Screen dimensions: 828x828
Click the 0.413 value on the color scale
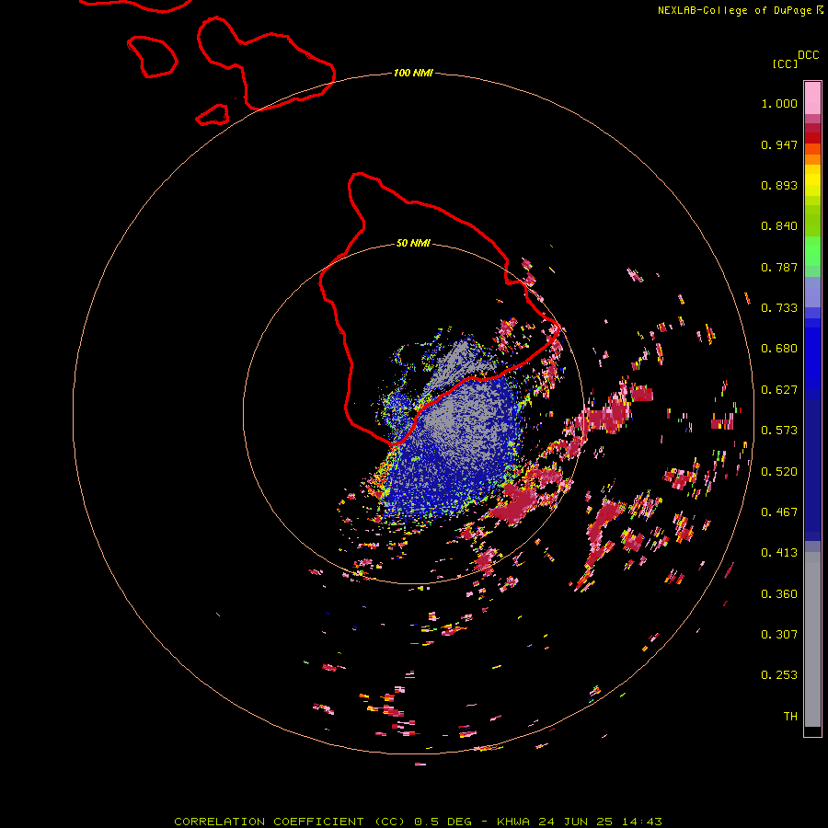pos(779,553)
